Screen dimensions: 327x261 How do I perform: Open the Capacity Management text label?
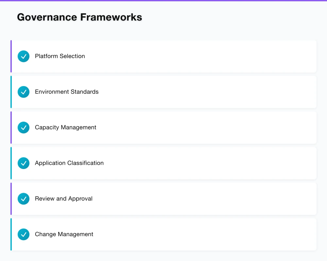(x=65, y=128)
